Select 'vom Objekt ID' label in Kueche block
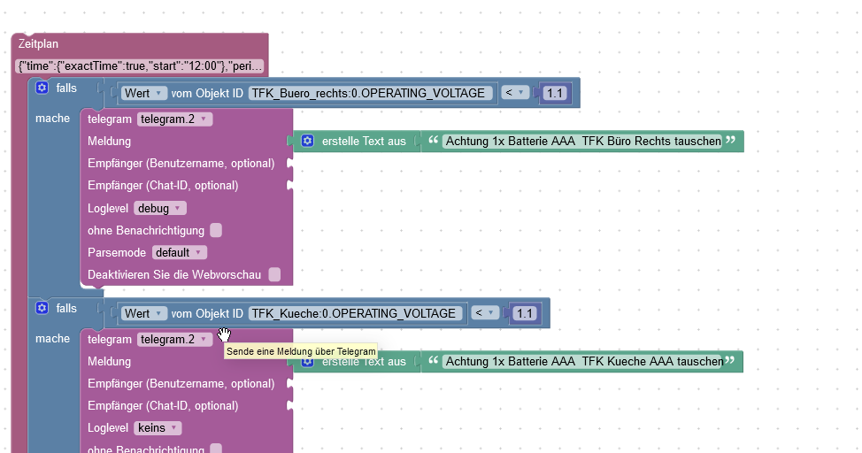Viewport: 862px width, 453px height. click(207, 314)
